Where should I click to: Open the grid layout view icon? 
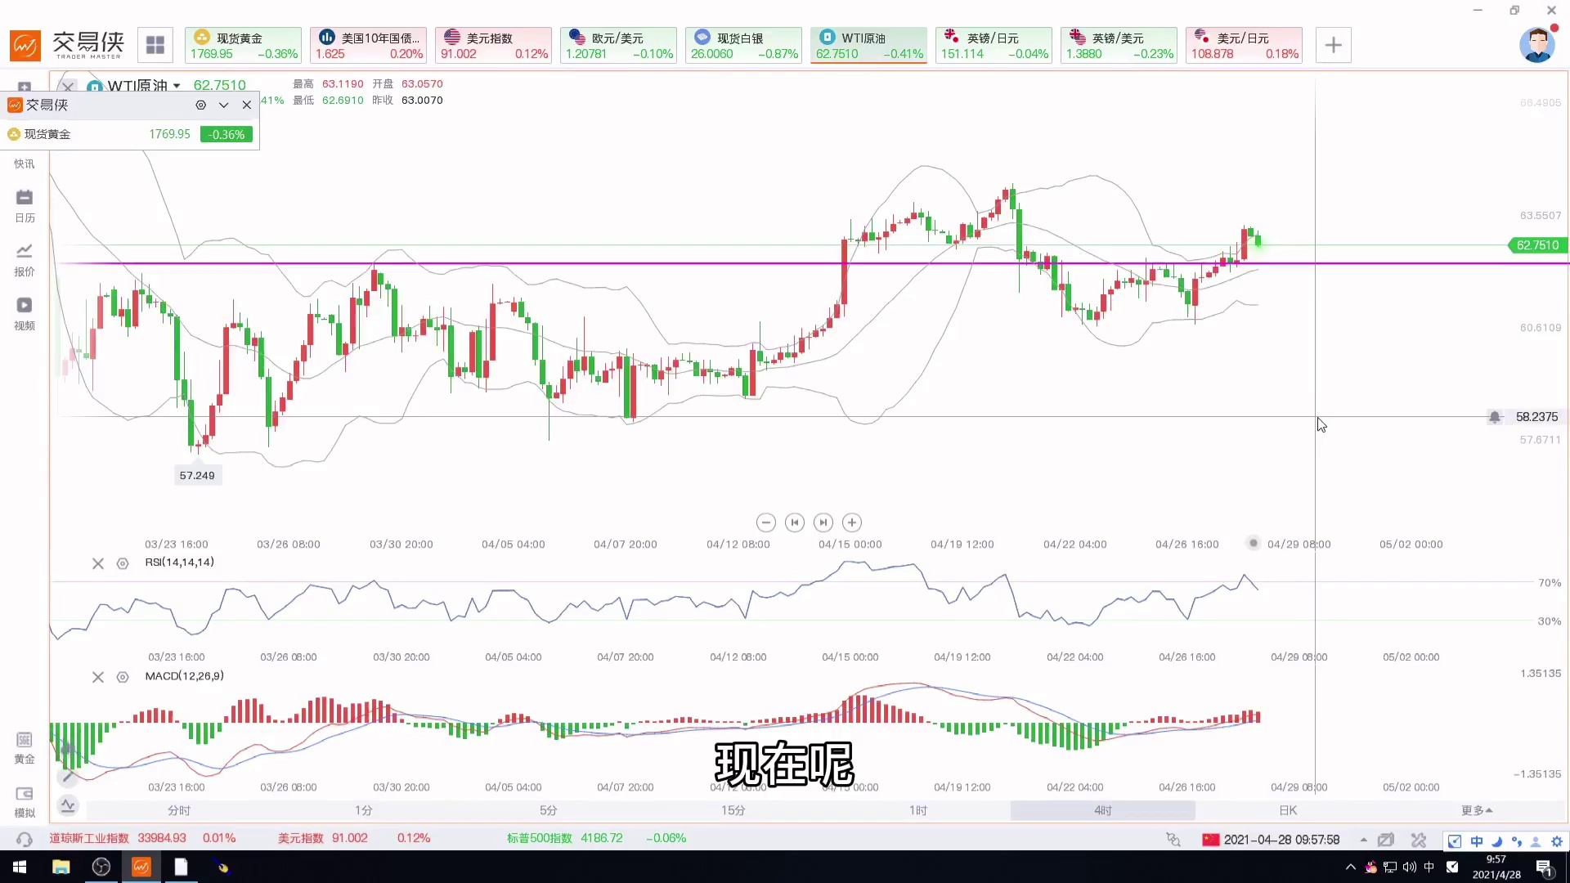155,45
